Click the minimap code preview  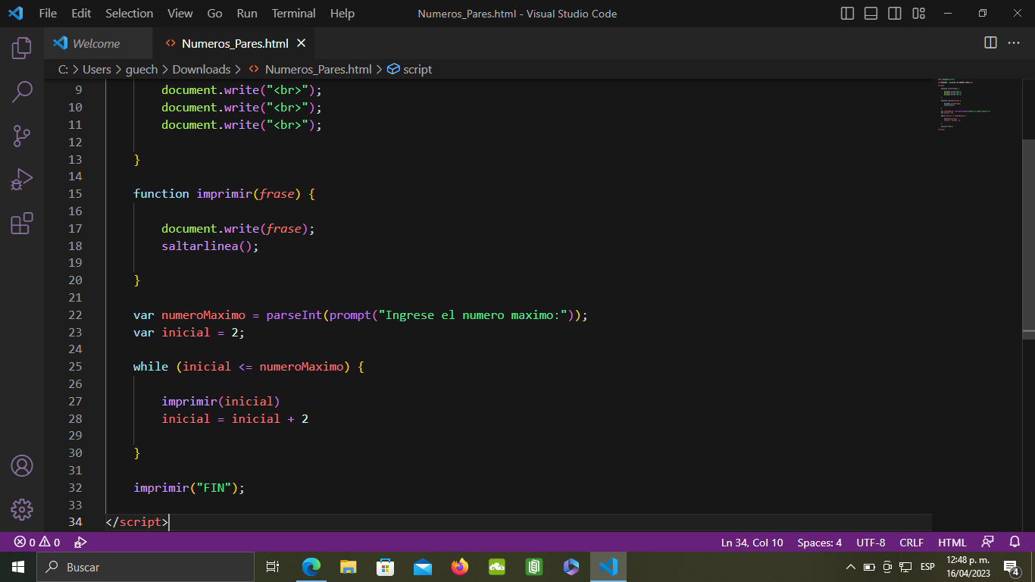coord(965,105)
